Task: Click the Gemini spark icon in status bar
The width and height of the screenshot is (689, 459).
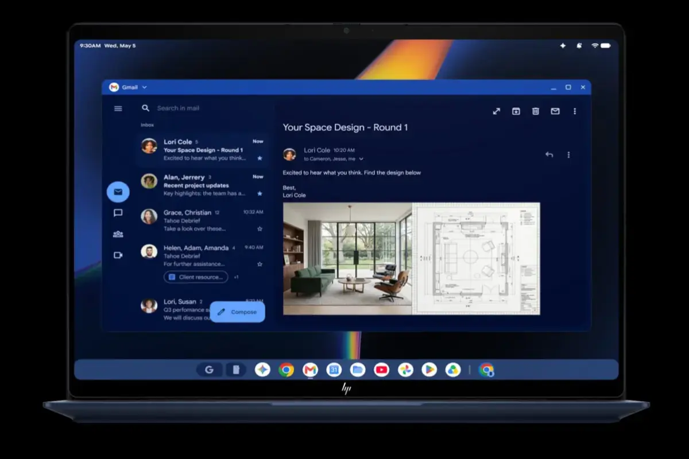Action: [x=563, y=45]
